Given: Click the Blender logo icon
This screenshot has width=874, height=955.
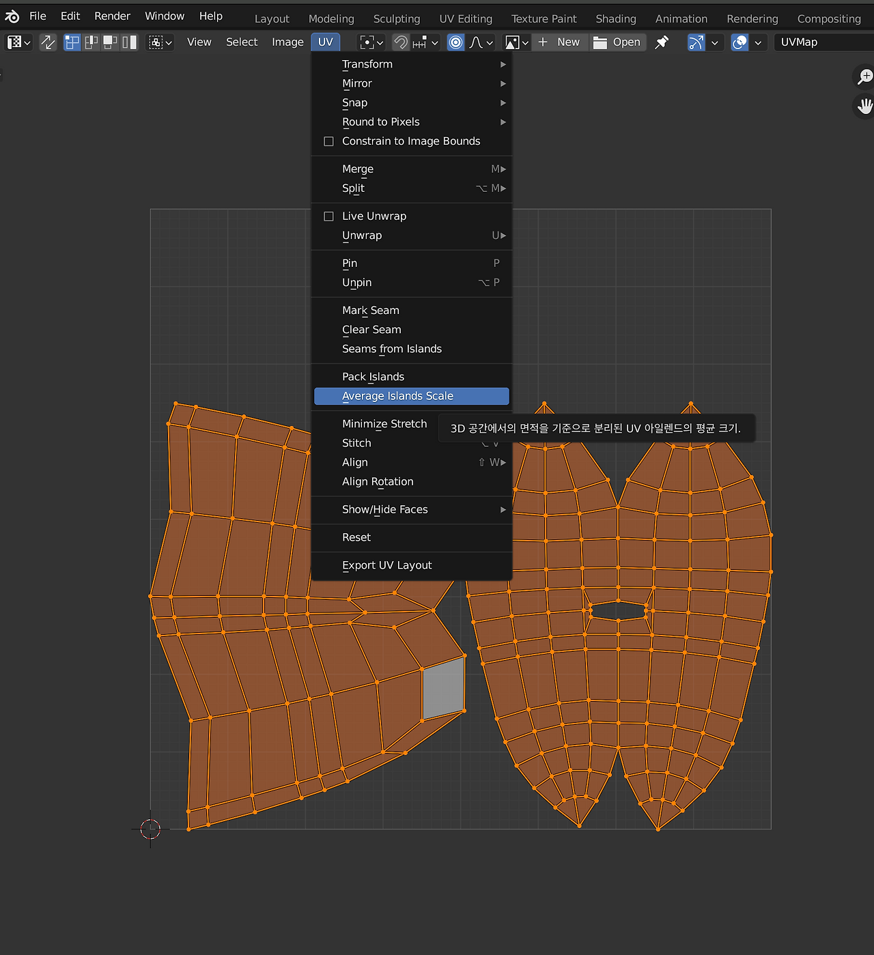Looking at the screenshot, I should 12,16.
